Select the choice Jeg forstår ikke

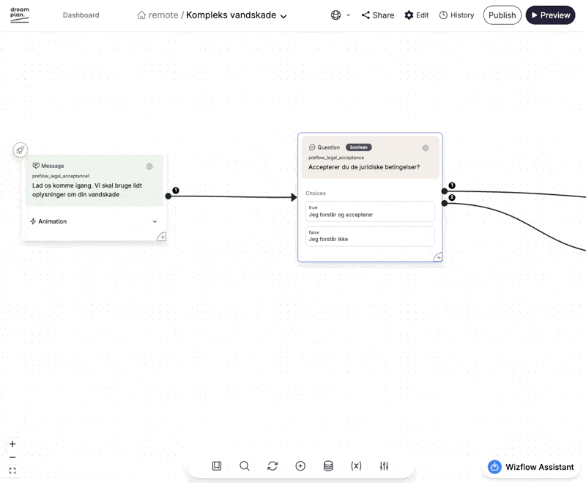(x=370, y=236)
